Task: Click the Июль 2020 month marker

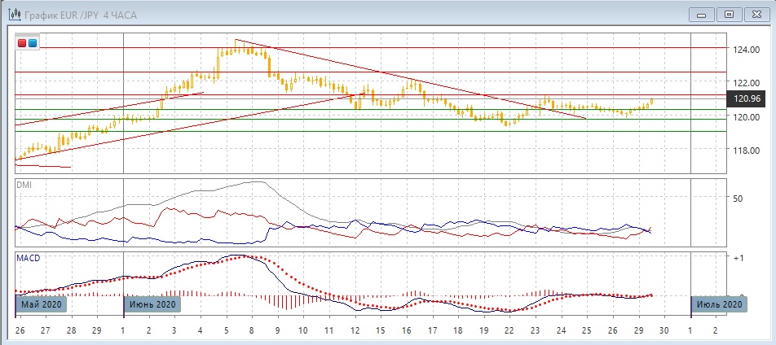Action: [717, 304]
